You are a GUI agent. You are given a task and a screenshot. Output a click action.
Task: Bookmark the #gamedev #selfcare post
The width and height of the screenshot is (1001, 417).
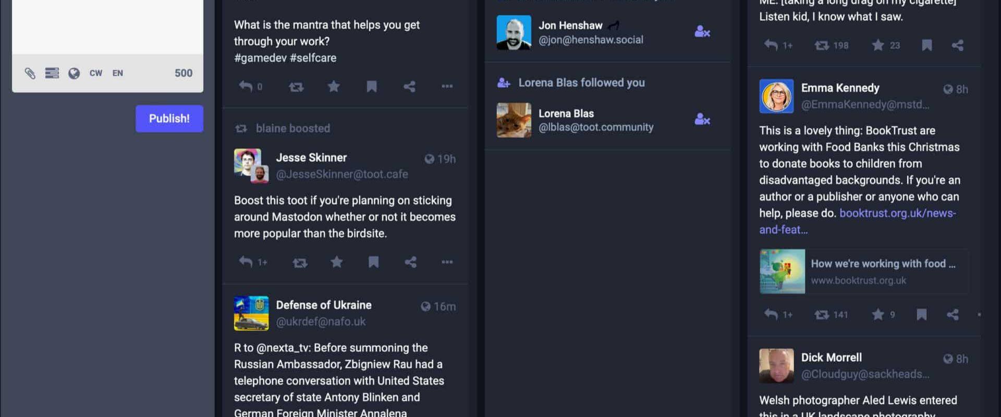372,86
